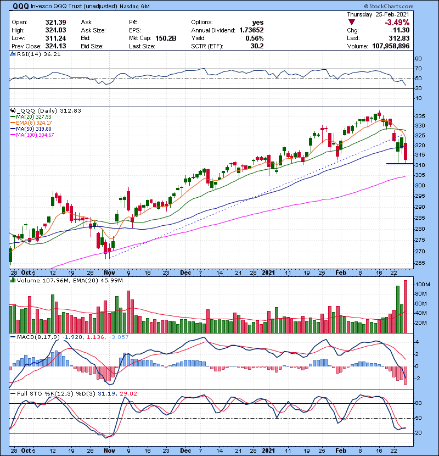Image resolution: width=439 pixels, height=456 pixels.
Task: Click the StockCharts.com copyright label
Action: 389,6
